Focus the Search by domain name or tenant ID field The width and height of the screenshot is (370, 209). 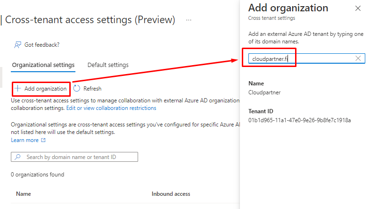78,157
